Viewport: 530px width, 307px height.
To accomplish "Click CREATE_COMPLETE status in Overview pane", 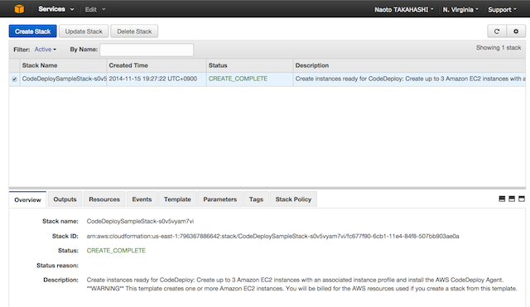I will pos(116,251).
